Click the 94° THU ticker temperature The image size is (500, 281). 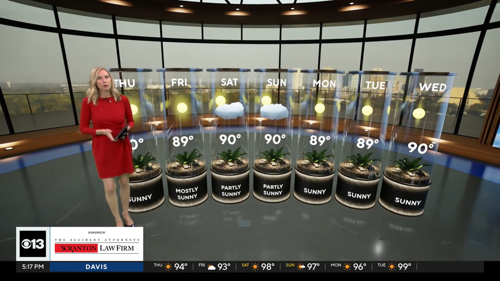pyautogui.click(x=181, y=267)
